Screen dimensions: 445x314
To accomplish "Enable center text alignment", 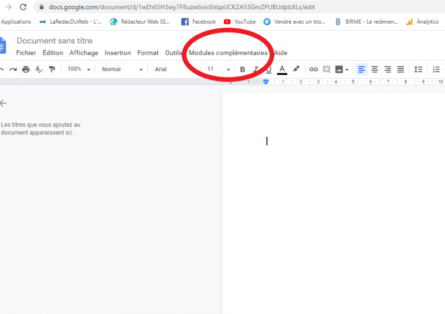I will point(375,70).
